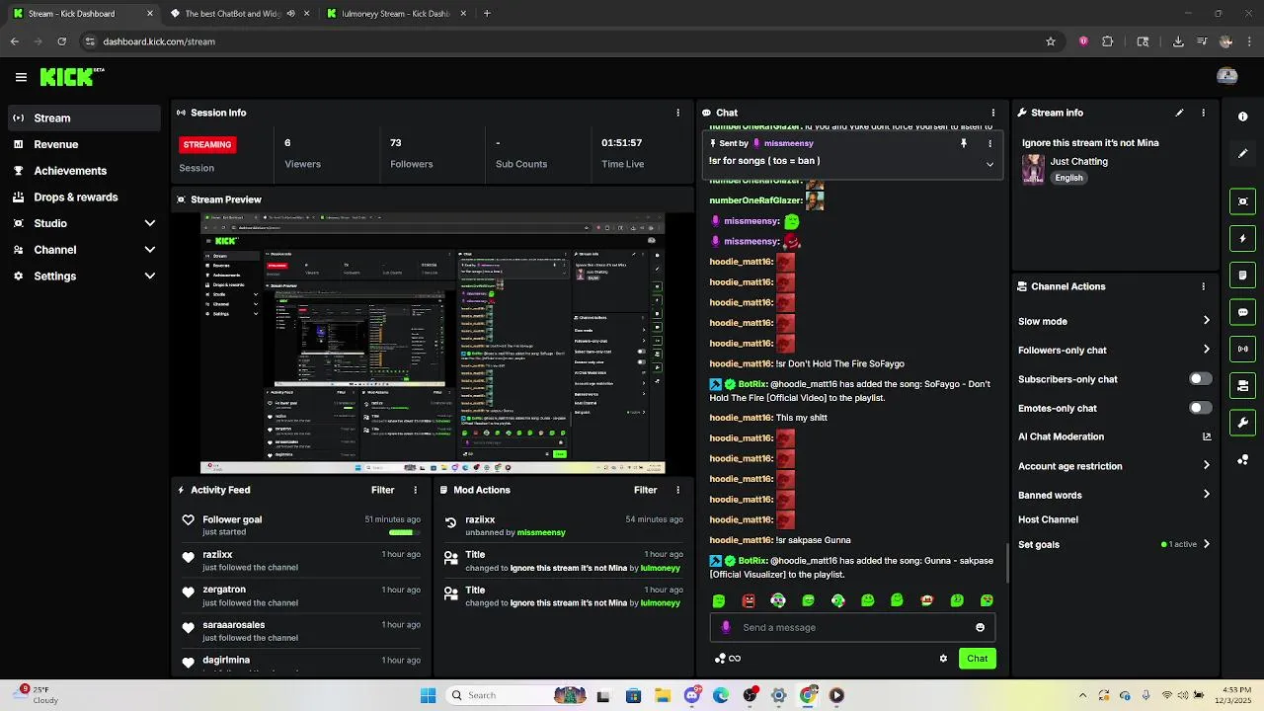Open Followers-only chat options
1264x711 pixels.
pyautogui.click(x=1114, y=350)
